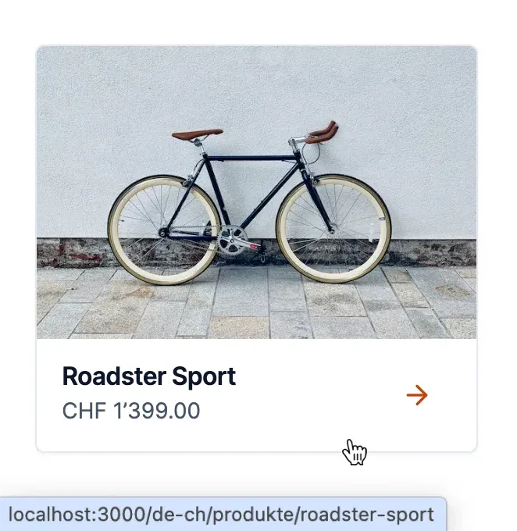Click the bike's rear wheel on the left
The width and height of the screenshot is (517, 531).
pos(164,230)
